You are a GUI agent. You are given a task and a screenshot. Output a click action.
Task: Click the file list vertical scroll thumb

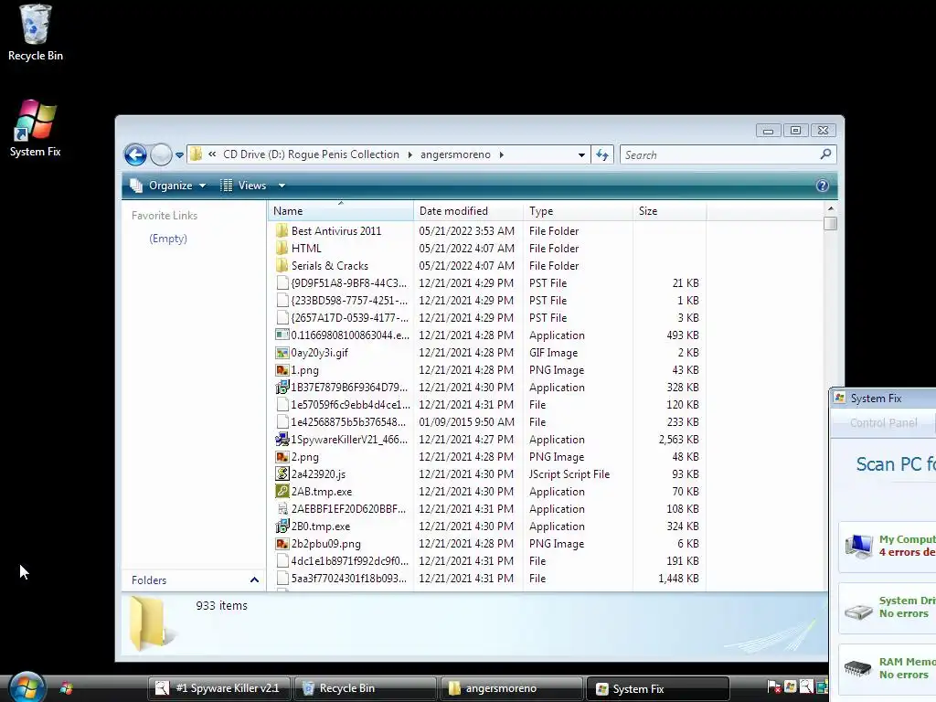[x=830, y=224]
